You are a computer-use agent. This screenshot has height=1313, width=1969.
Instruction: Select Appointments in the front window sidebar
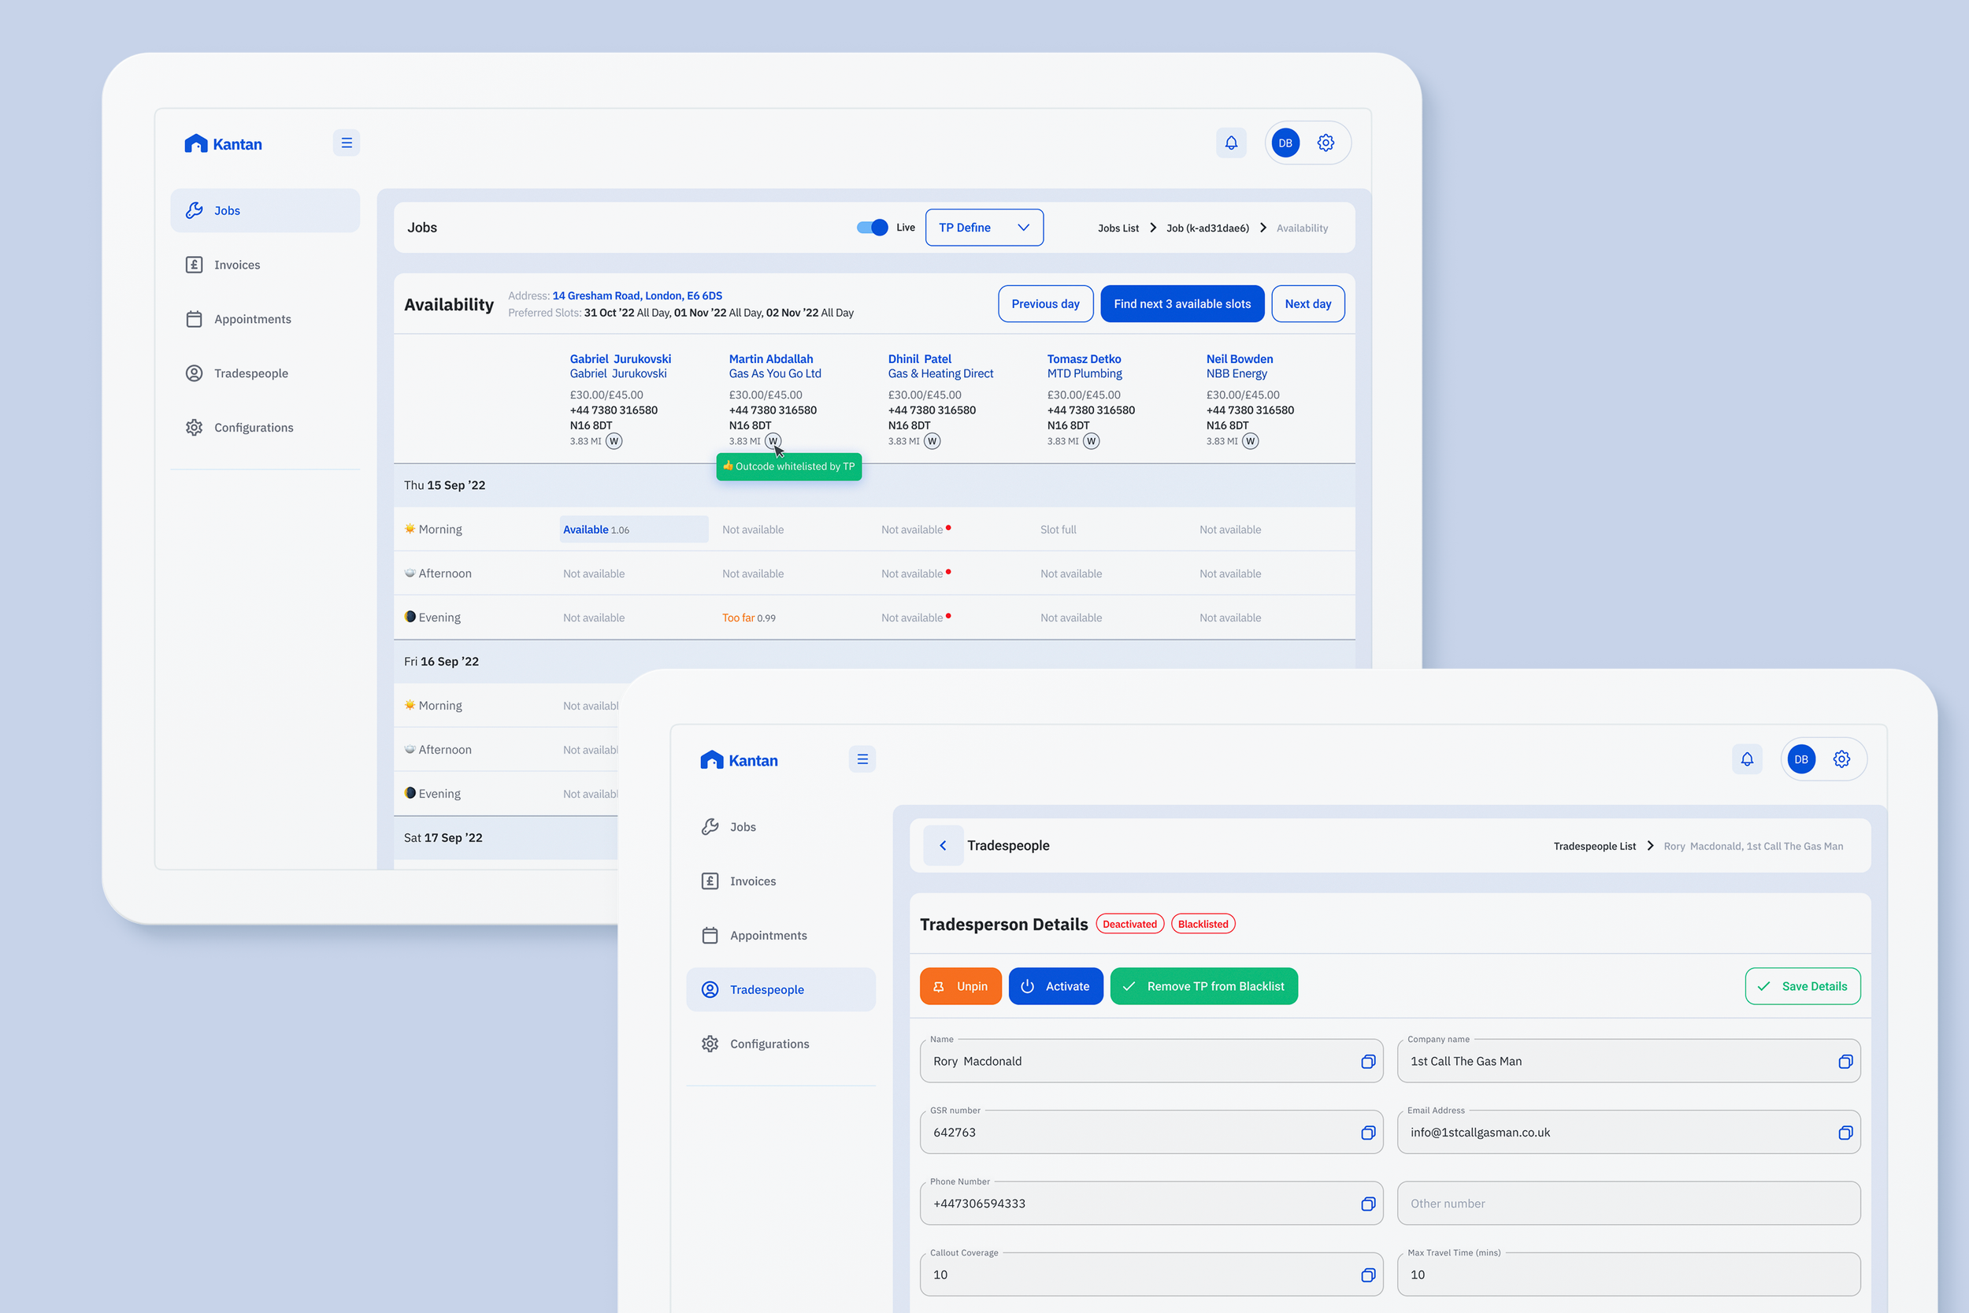coord(781,937)
